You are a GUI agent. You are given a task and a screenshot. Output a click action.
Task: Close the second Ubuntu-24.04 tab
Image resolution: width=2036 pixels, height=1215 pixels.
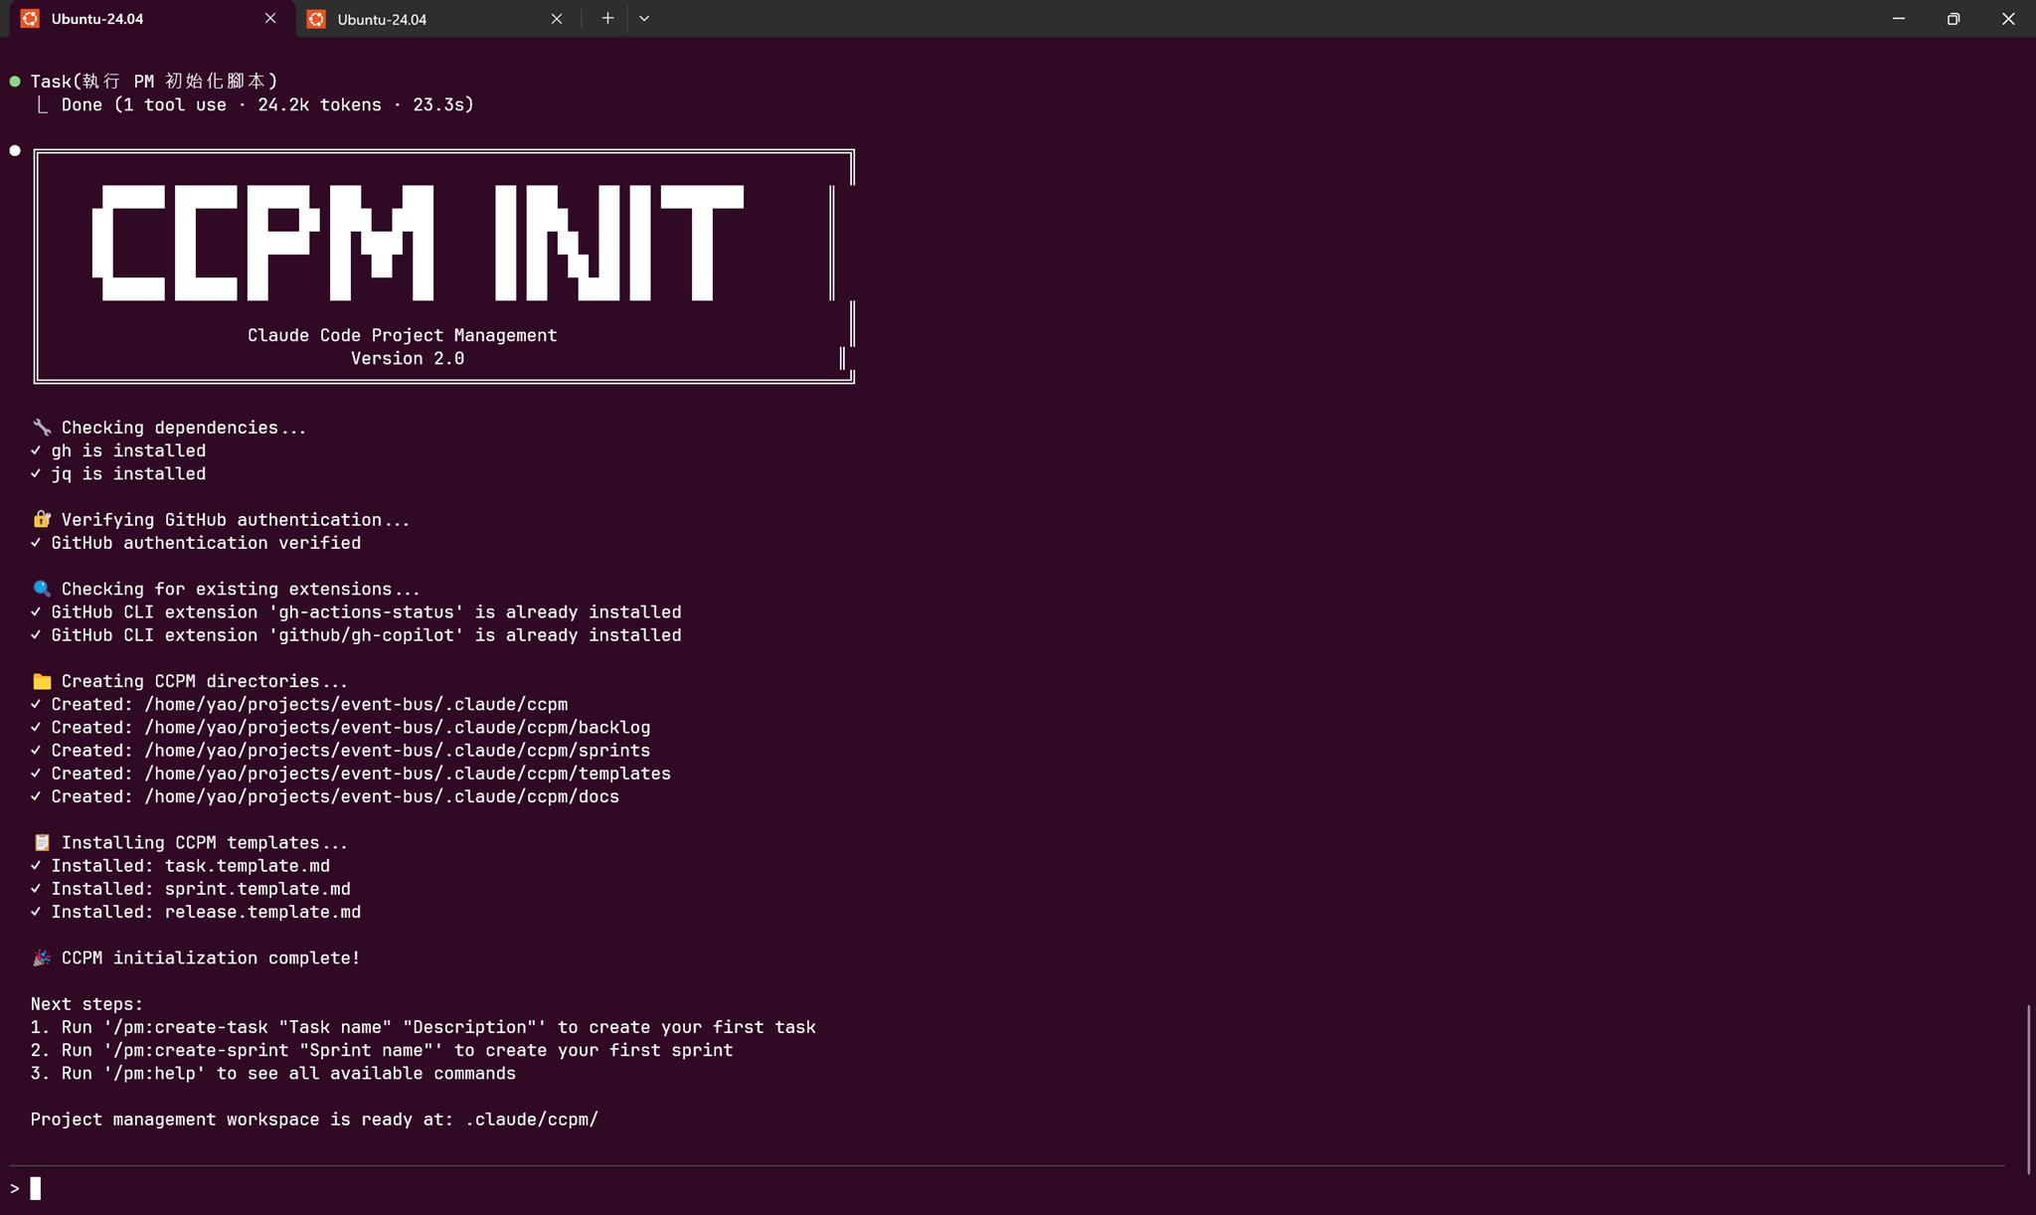[557, 19]
